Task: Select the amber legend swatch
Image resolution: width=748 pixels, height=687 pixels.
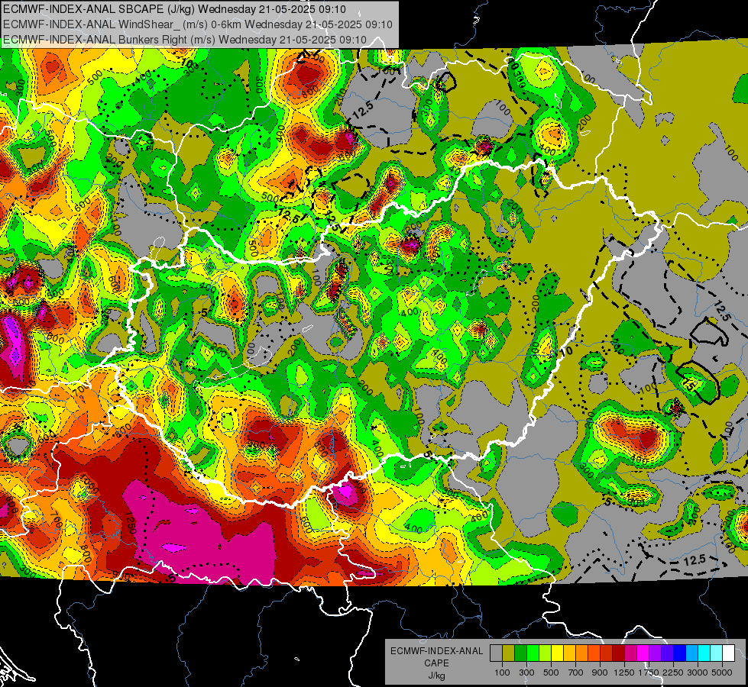Action: pyautogui.click(x=569, y=653)
